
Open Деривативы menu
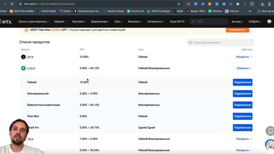100,22
